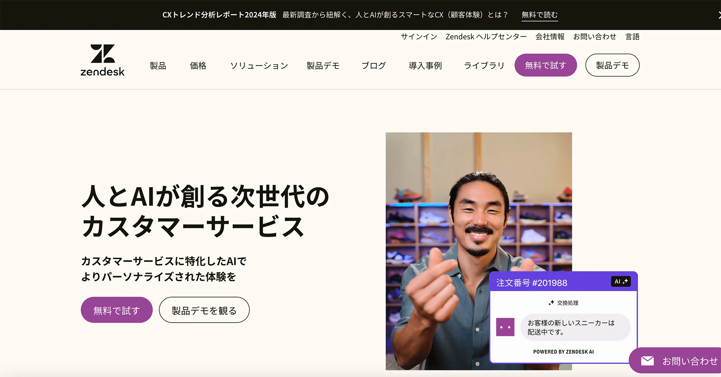Click the envelope icon in contact widget
721x377 pixels.
click(647, 361)
